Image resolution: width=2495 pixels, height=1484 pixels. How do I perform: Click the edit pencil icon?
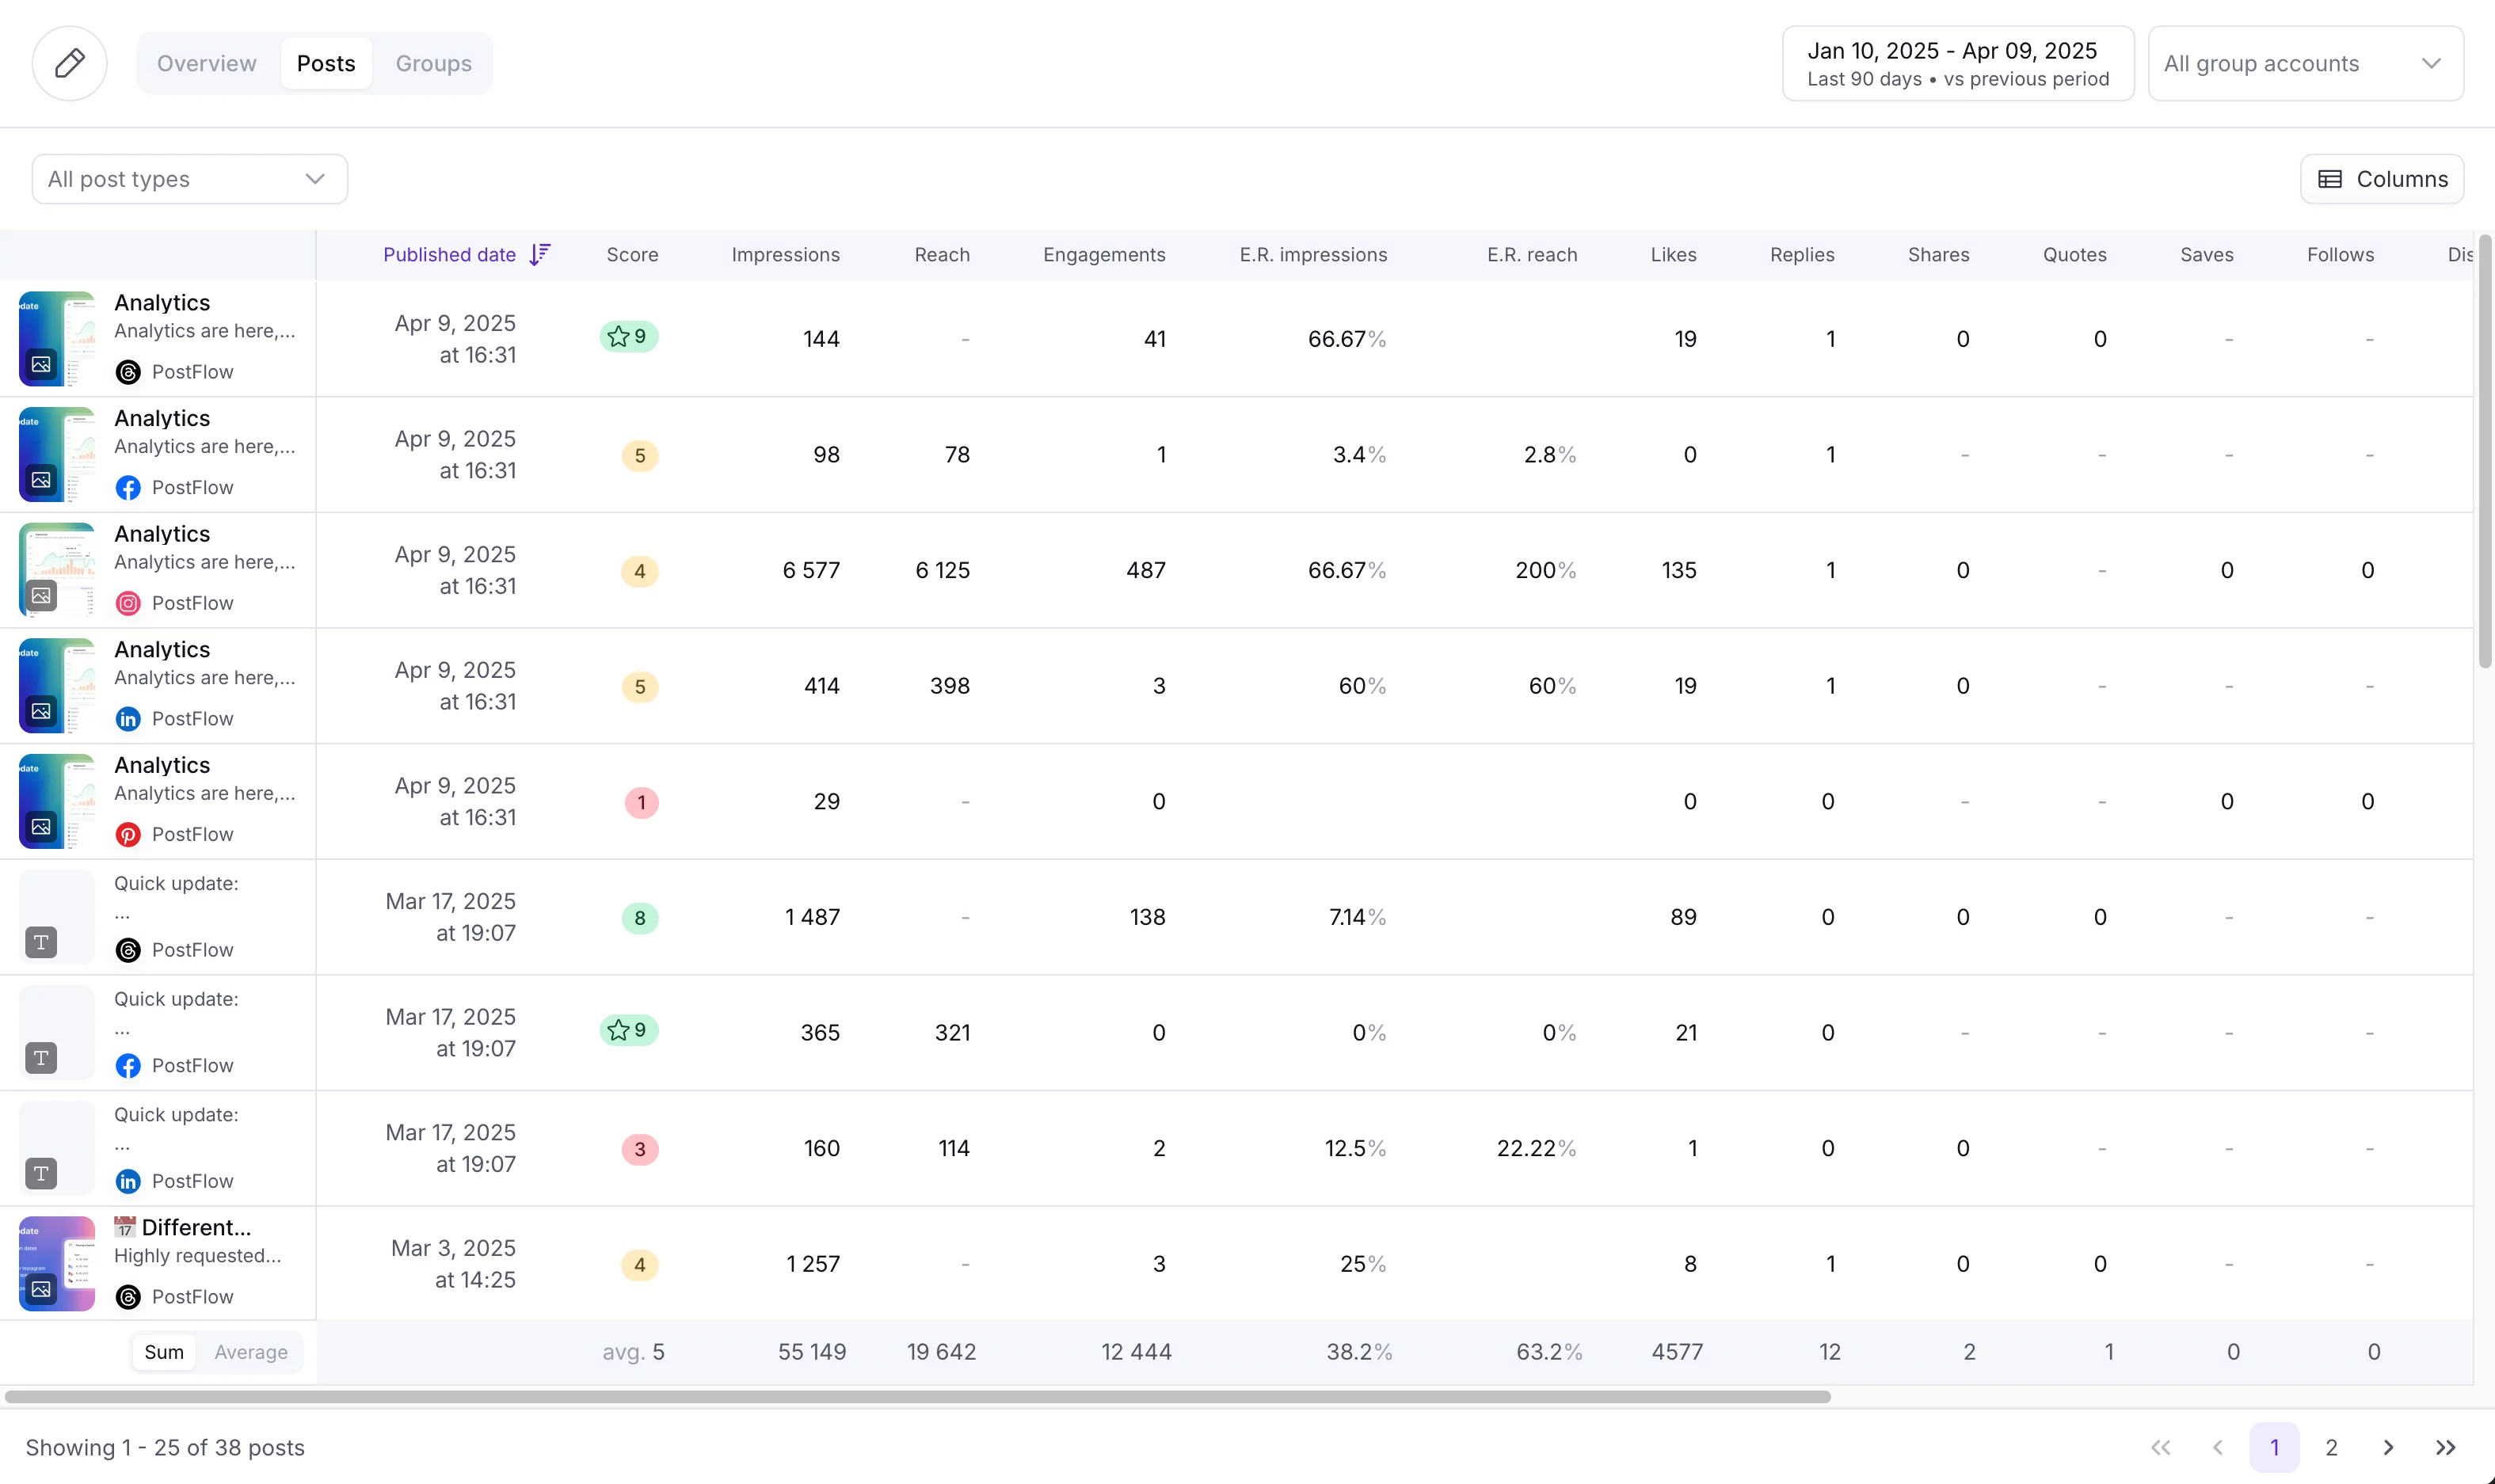68,63
